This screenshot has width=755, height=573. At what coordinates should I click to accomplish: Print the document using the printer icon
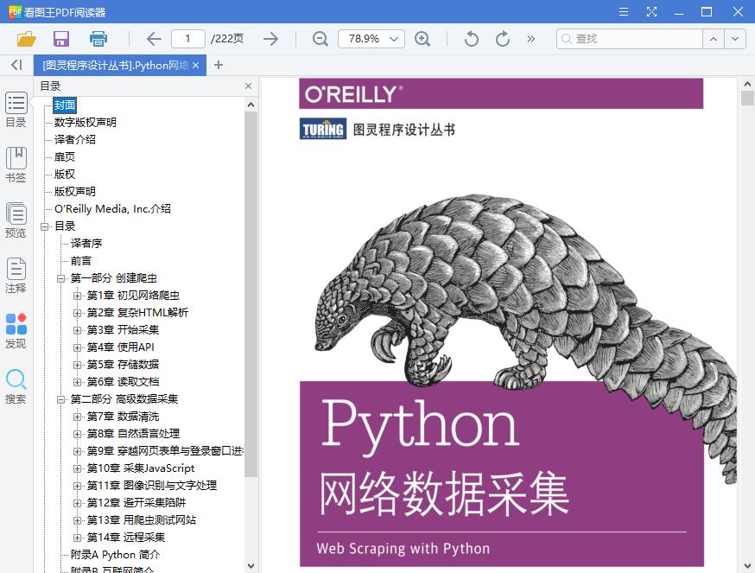(x=98, y=39)
